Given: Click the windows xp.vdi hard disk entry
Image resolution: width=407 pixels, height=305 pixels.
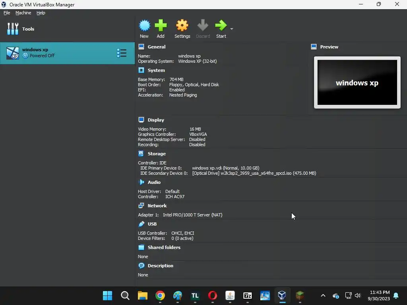Looking at the screenshot, I should (226, 168).
